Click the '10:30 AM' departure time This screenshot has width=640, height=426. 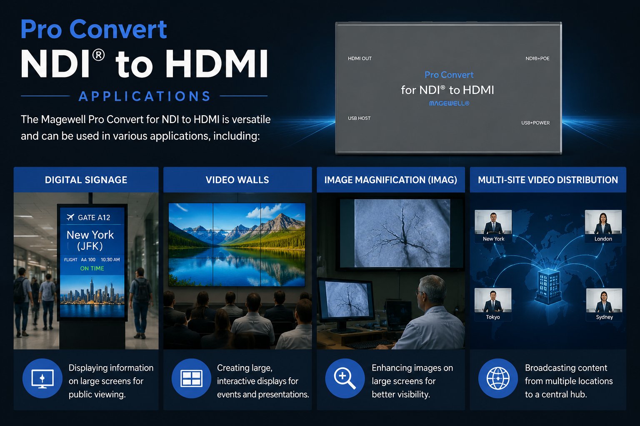pyautogui.click(x=110, y=260)
